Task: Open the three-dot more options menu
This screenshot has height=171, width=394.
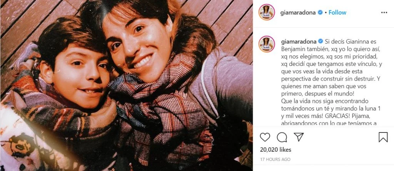Action: point(384,13)
